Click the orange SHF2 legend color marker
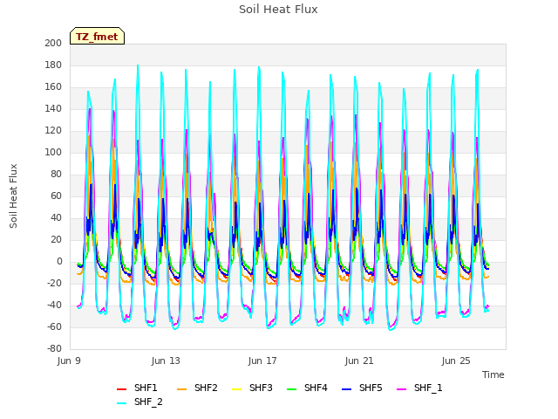Viewport: 558px width, 419px height. (x=182, y=389)
